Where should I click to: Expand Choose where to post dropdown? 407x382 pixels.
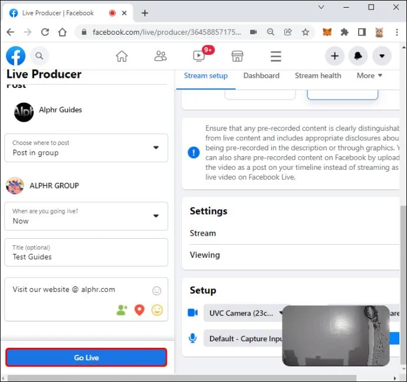point(86,148)
